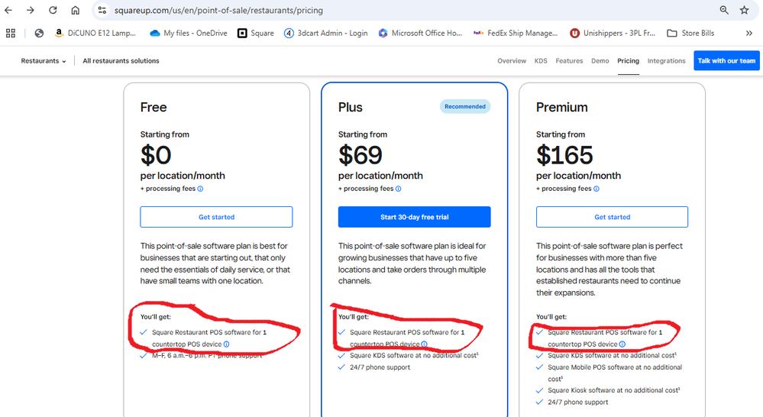This screenshot has height=417, width=763.
Task: Click Get started under the Premium plan
Action: coord(612,217)
